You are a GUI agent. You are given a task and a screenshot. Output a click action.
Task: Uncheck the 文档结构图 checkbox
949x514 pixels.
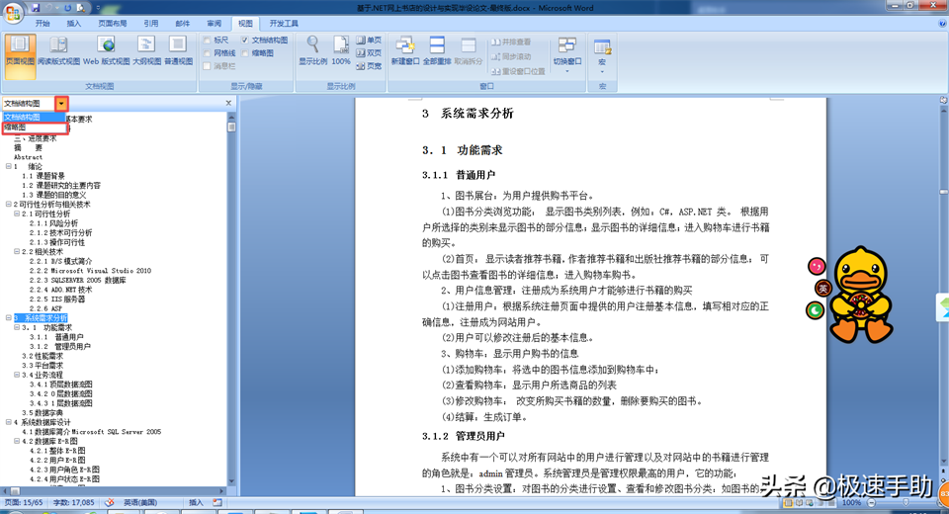pyautogui.click(x=245, y=41)
